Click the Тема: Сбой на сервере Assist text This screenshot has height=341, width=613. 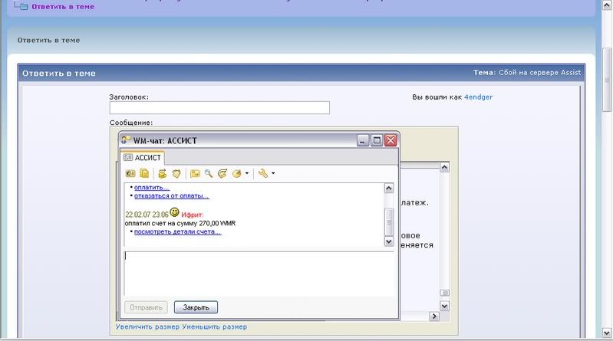(527, 73)
